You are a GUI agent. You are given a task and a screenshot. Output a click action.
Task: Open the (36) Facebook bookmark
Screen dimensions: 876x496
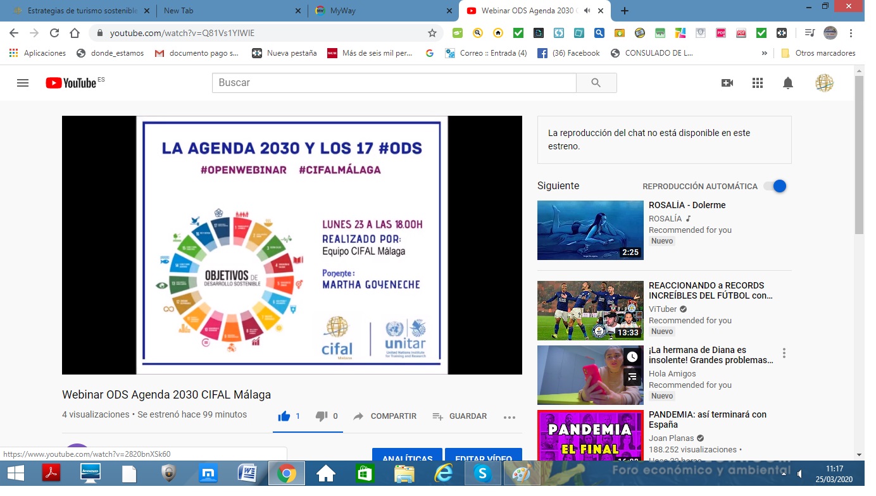click(568, 53)
